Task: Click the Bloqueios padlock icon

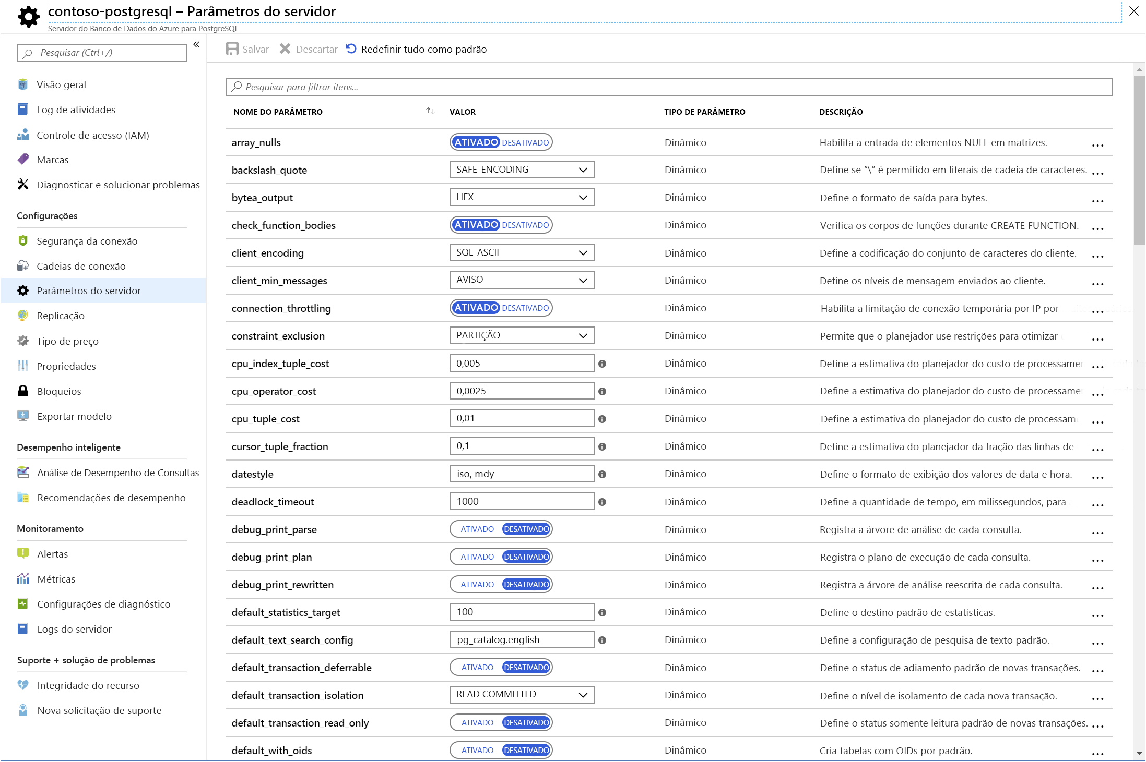Action: pos(23,391)
